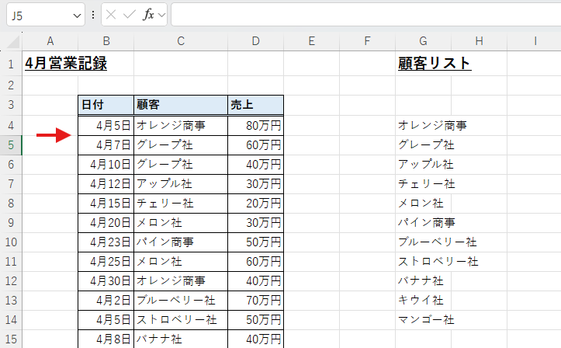
Task: Click the three-dot name box resize handle
Action: pos(93,15)
